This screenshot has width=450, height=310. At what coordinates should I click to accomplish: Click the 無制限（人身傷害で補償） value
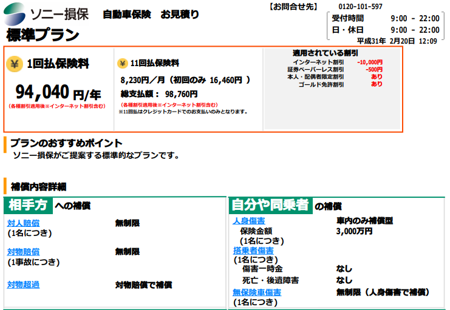(x=383, y=292)
